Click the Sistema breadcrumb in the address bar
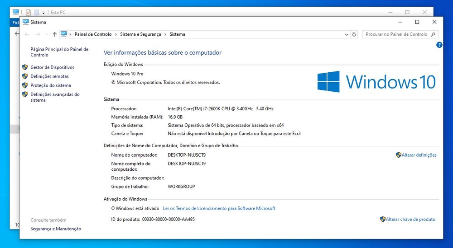The image size is (453, 248). coord(178,34)
